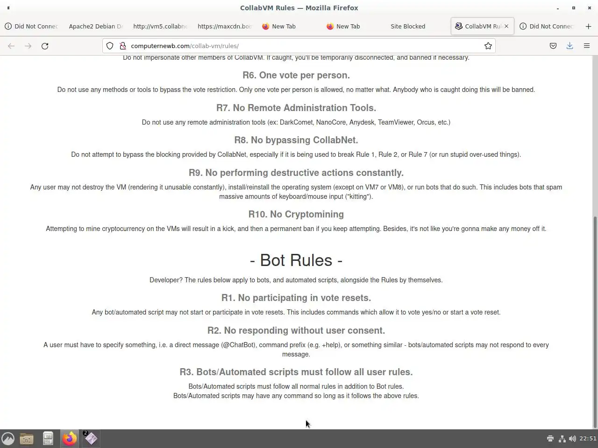
Task: Open the volume tray icon
Action: pyautogui.click(x=572, y=439)
